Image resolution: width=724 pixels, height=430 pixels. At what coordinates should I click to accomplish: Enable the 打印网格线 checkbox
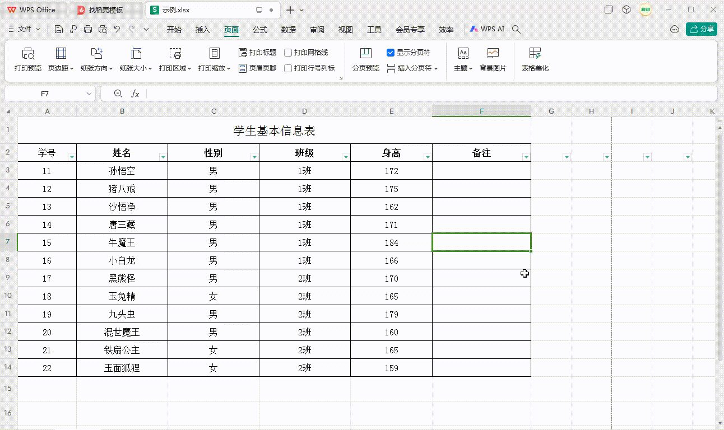[288, 53]
